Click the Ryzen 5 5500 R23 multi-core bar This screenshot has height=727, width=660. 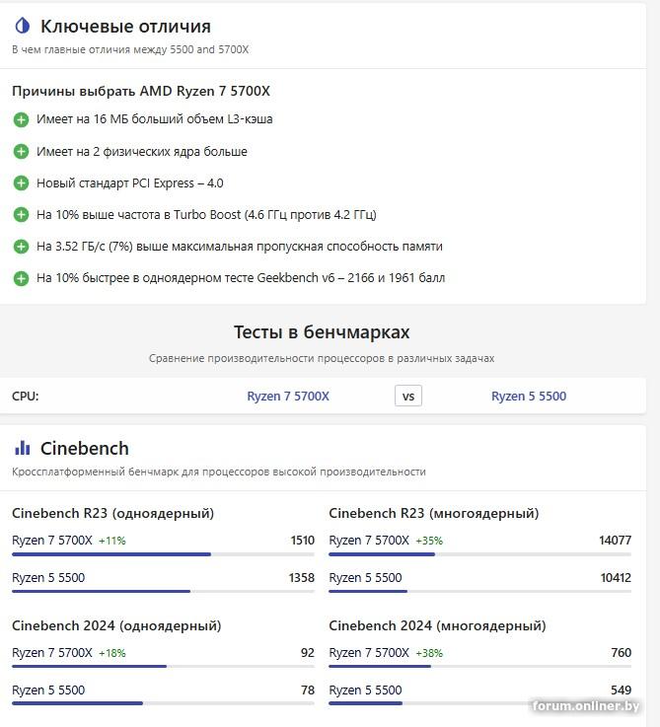pos(368,591)
